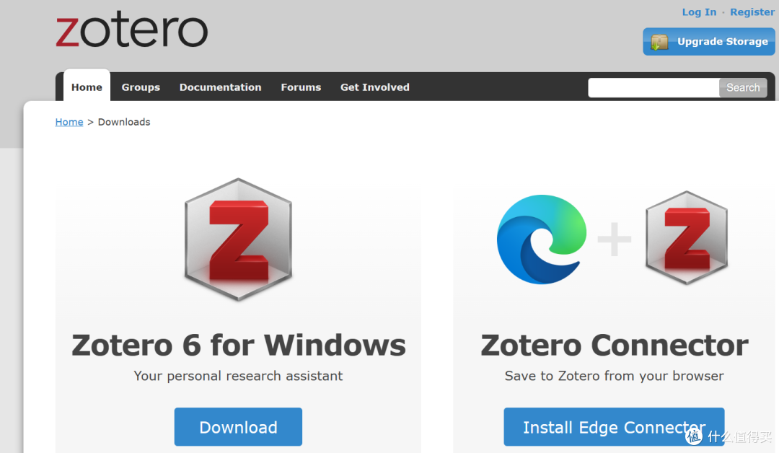Screen dimensions: 779x453
Task: Download Zotero 6 for Windows
Action: [238, 427]
